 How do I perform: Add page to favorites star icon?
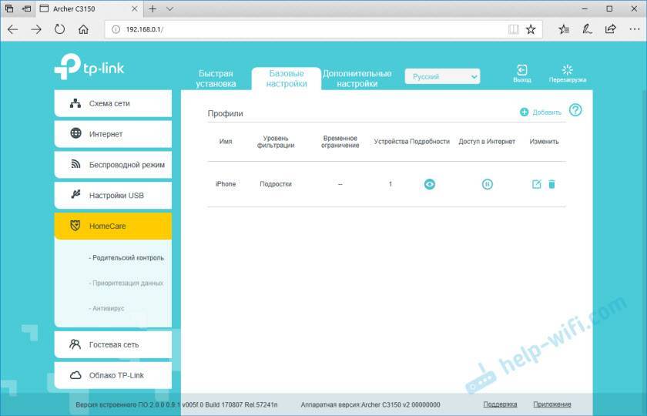pyautogui.click(x=531, y=29)
